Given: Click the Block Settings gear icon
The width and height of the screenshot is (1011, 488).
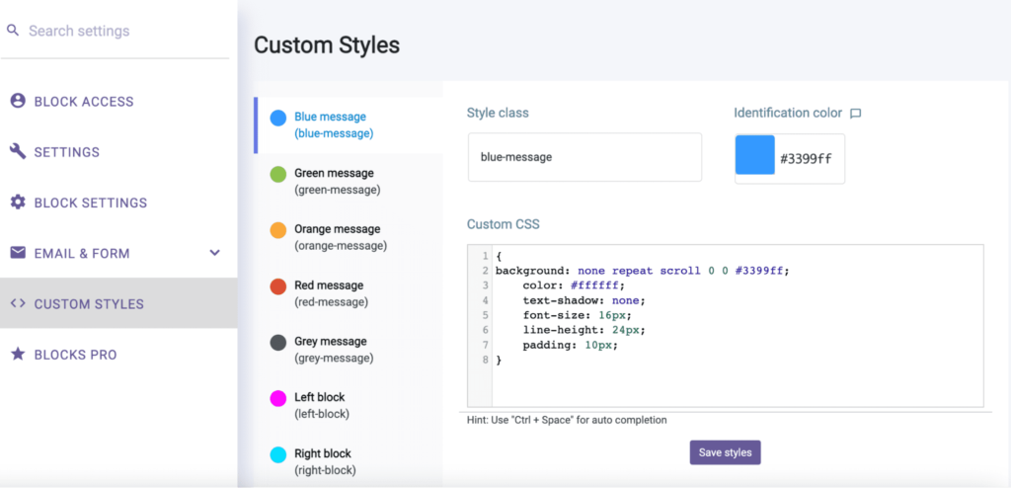Looking at the screenshot, I should [x=18, y=203].
